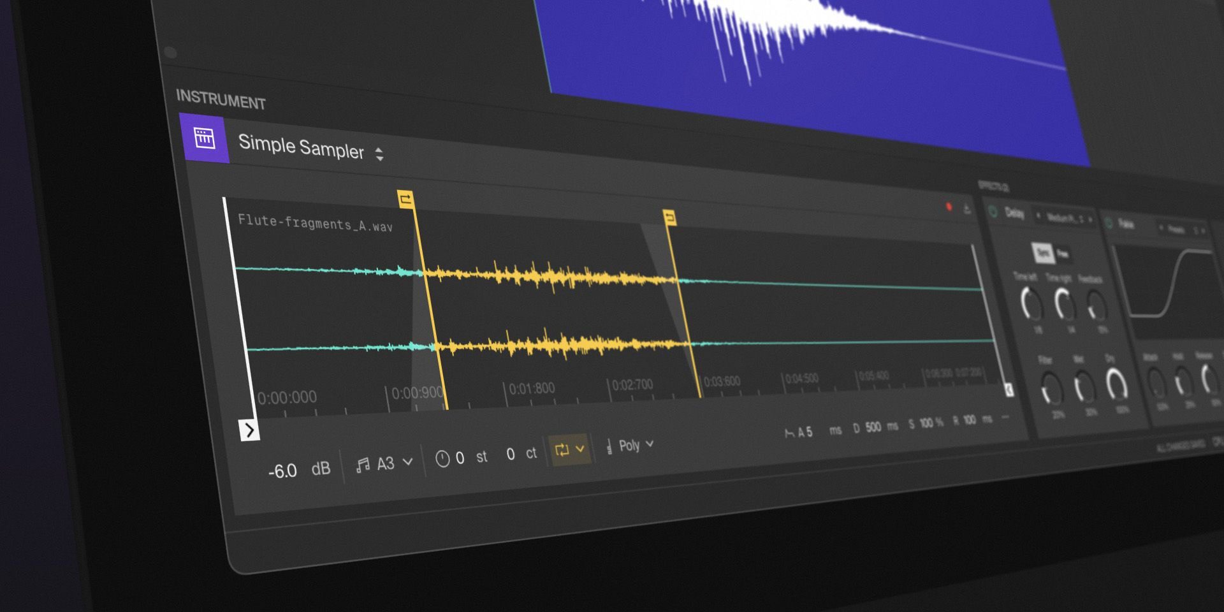Click the Dry knob in Delay
The height and width of the screenshot is (612, 1224).
tap(1116, 384)
